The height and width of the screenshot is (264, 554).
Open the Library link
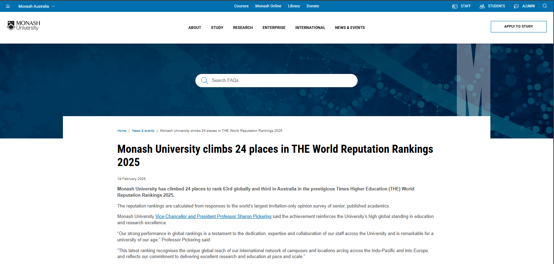coord(294,6)
